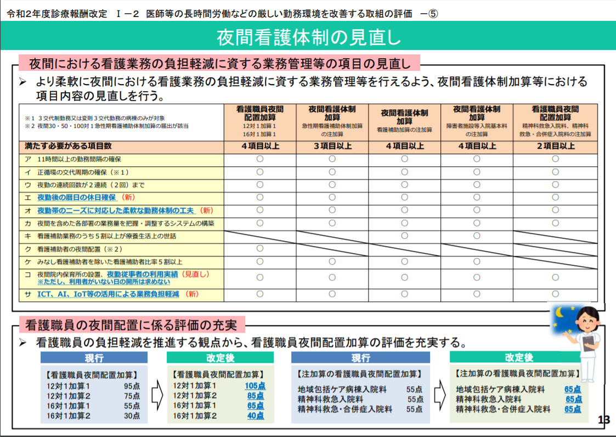Screen dimensions: 616x437
Task: Click the link 夜勤後の暦日の休日確保
Action: click(77, 198)
